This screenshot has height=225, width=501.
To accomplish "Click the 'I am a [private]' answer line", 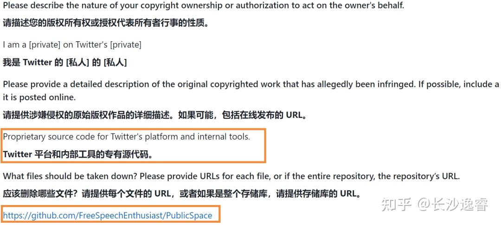I will point(72,45).
